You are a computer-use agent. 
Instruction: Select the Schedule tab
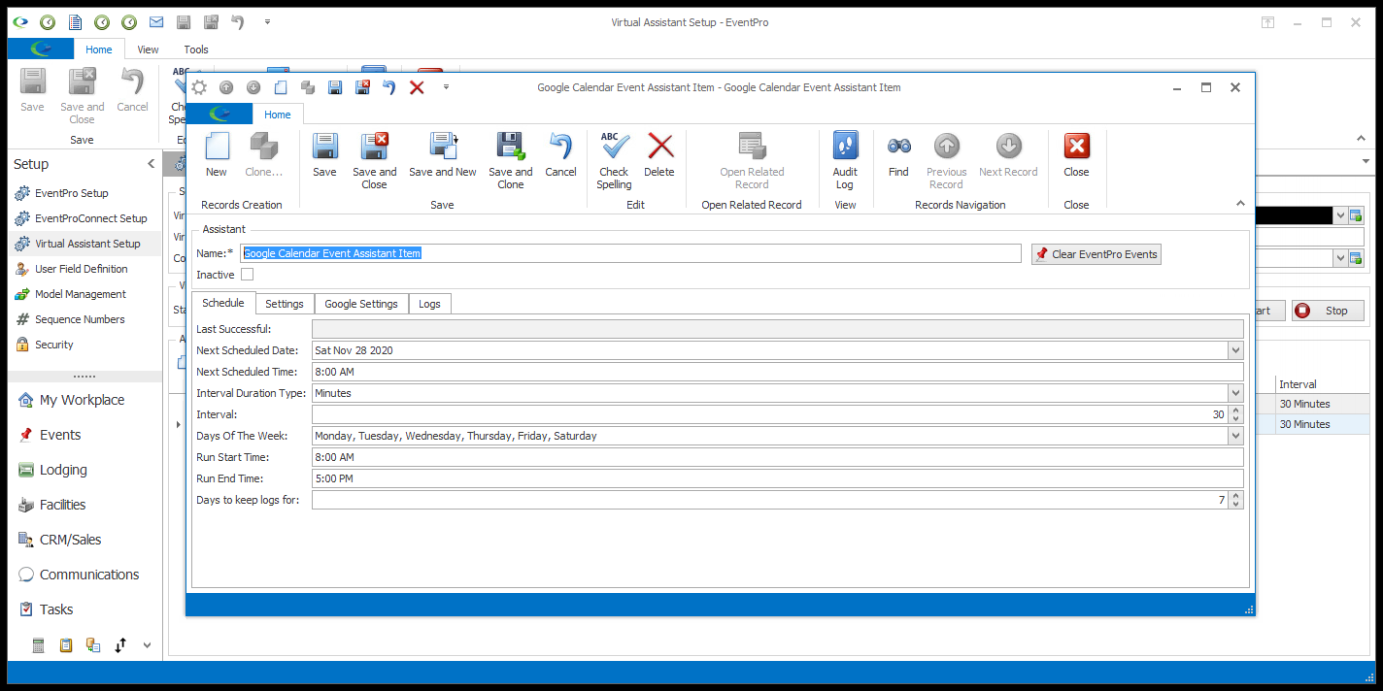pyautogui.click(x=223, y=303)
